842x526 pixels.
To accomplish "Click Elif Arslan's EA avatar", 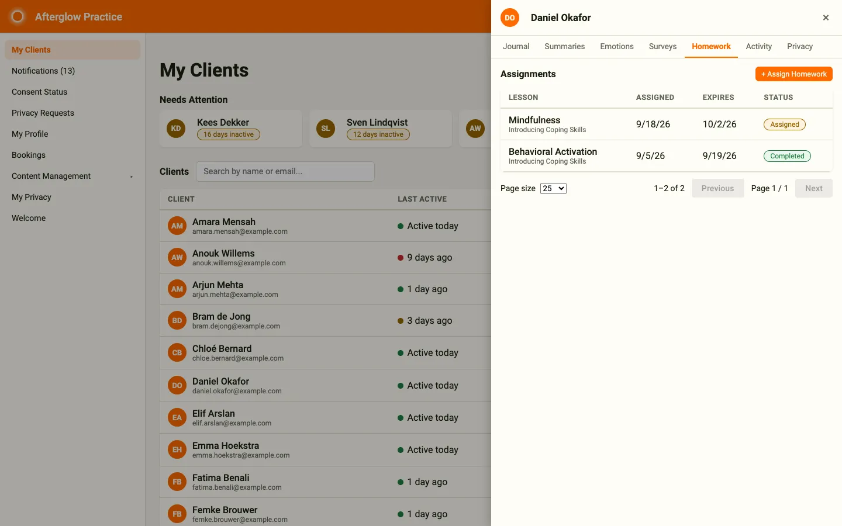I will click(x=177, y=417).
